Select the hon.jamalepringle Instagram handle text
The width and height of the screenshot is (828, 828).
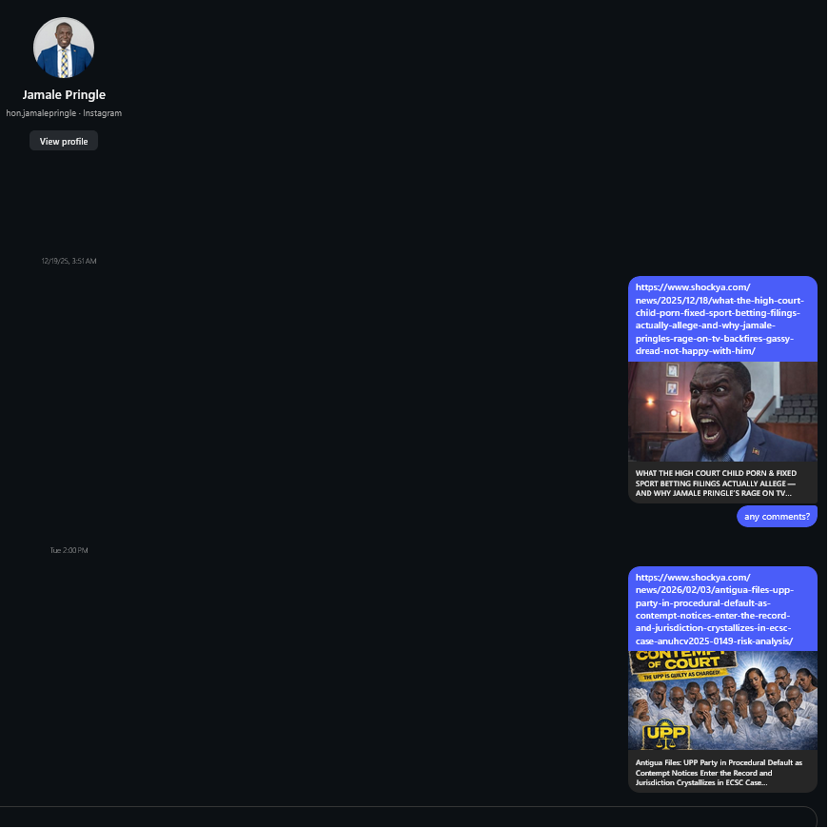pyautogui.click(x=64, y=113)
